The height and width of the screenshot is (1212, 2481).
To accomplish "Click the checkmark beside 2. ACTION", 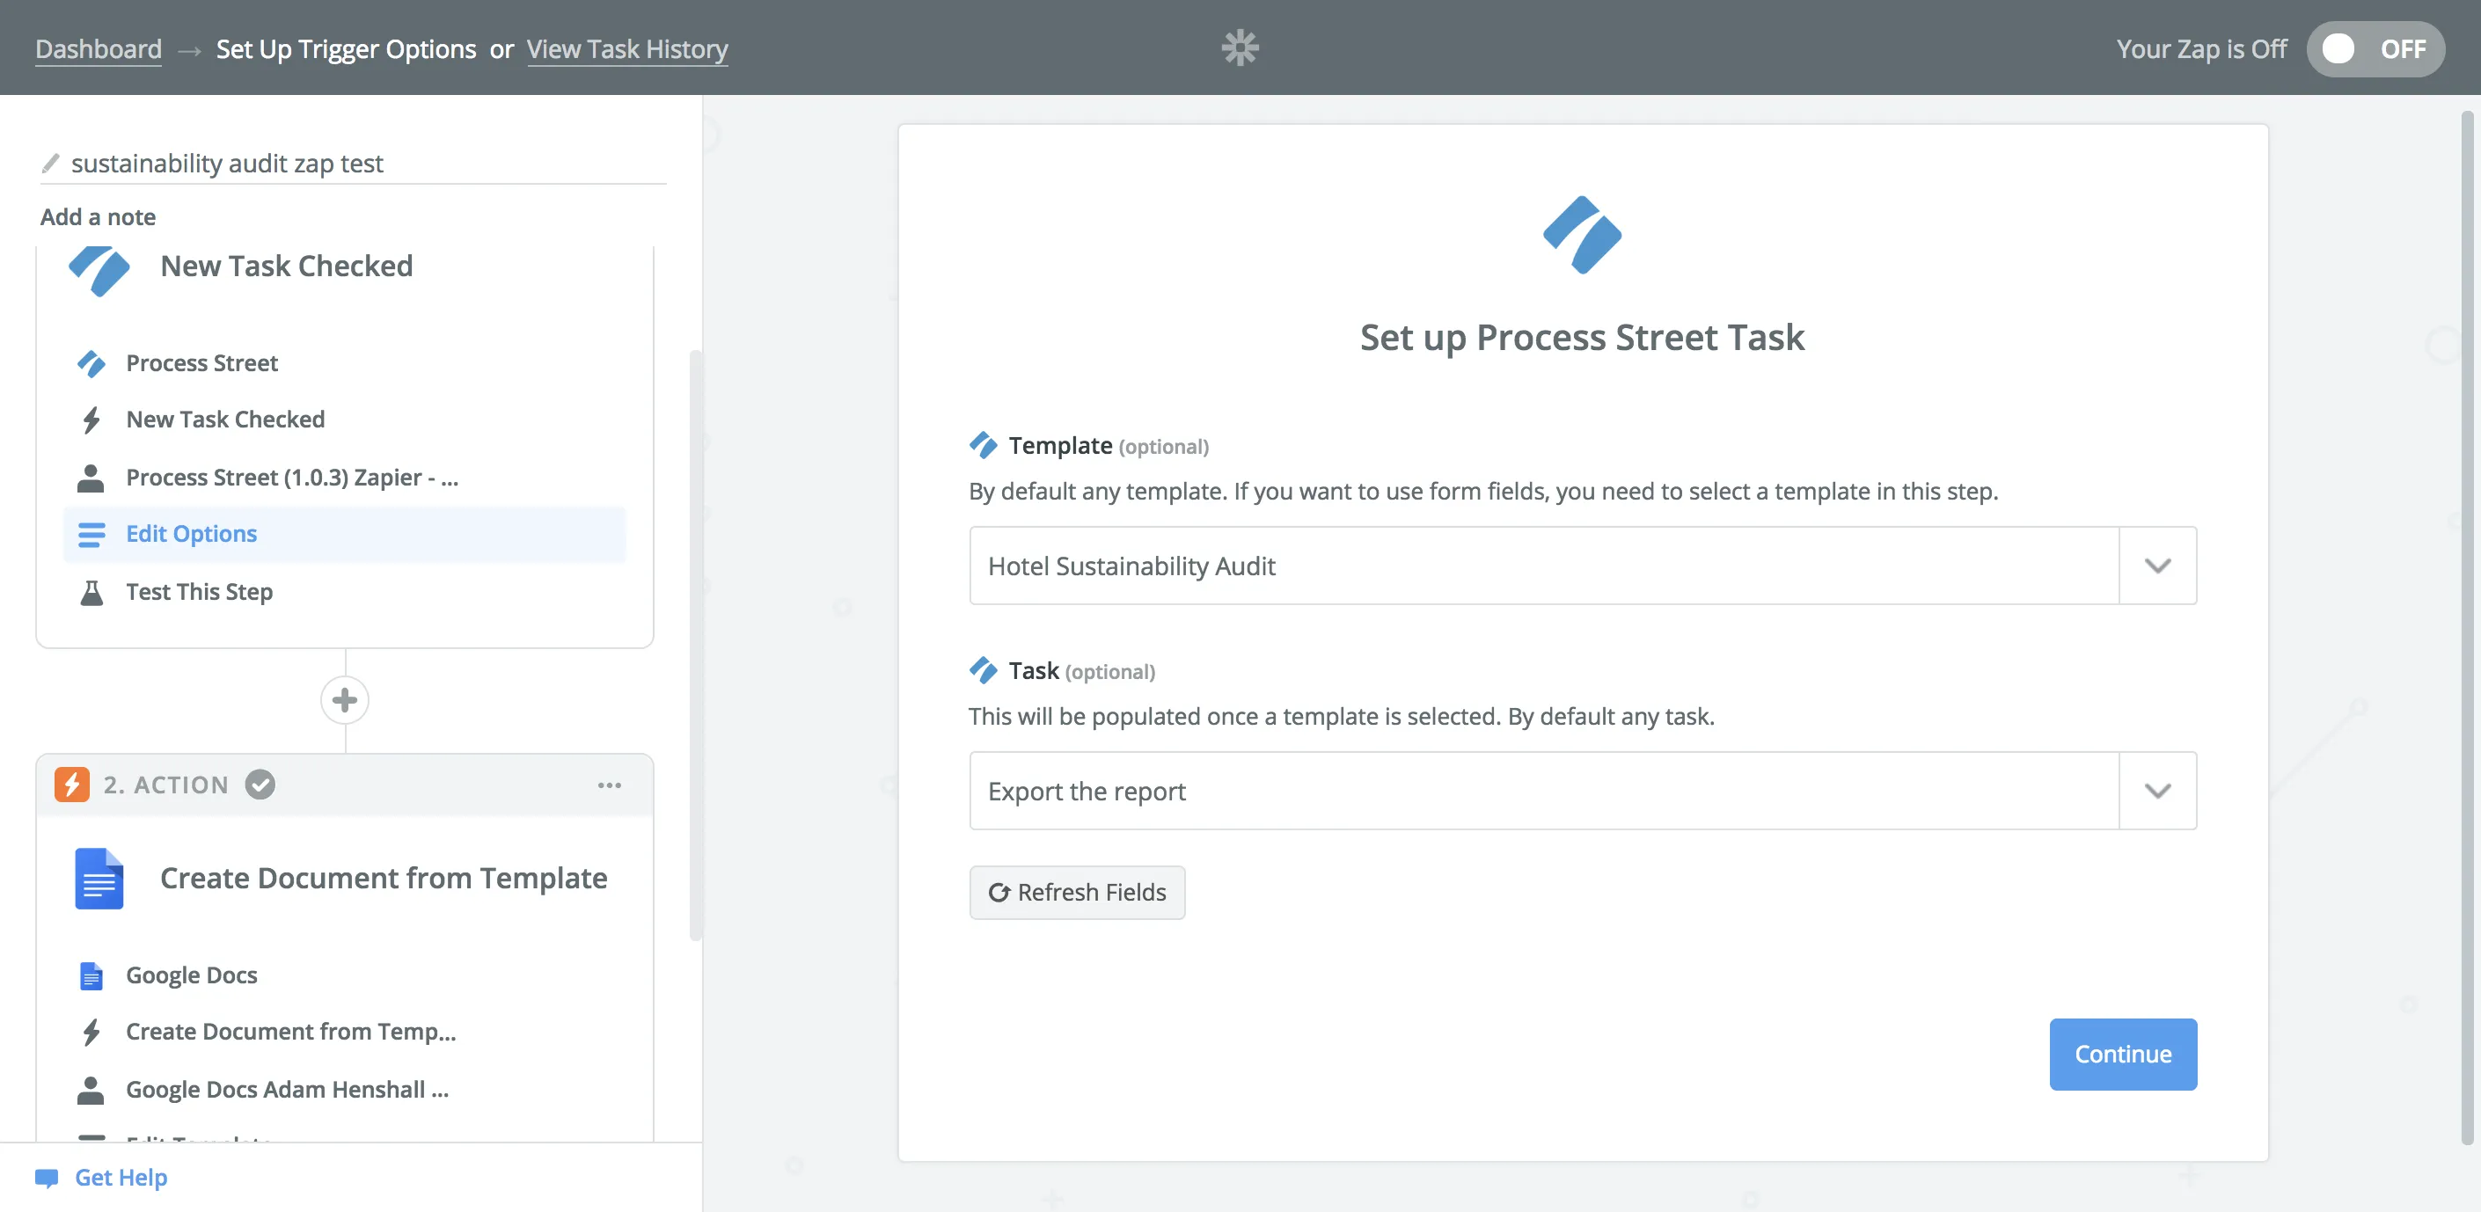I will point(260,785).
